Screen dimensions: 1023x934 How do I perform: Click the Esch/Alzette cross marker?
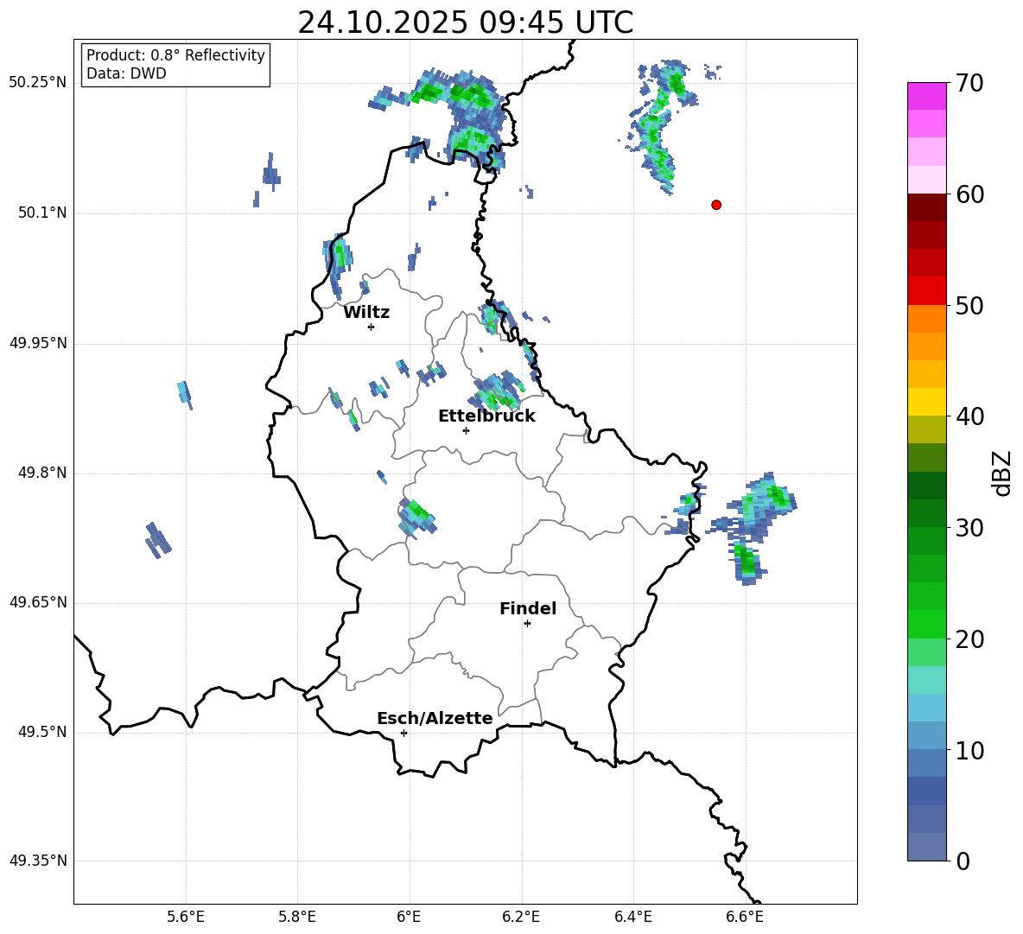[403, 733]
